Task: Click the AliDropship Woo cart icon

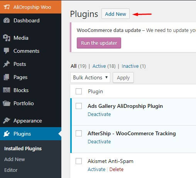Action: coord(7,7)
